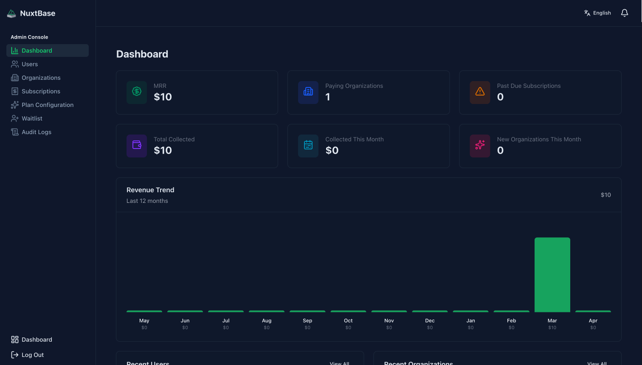The width and height of the screenshot is (642, 365).
Task: Select the Dashboard bar chart icon in sidebar
Action: pos(14,50)
